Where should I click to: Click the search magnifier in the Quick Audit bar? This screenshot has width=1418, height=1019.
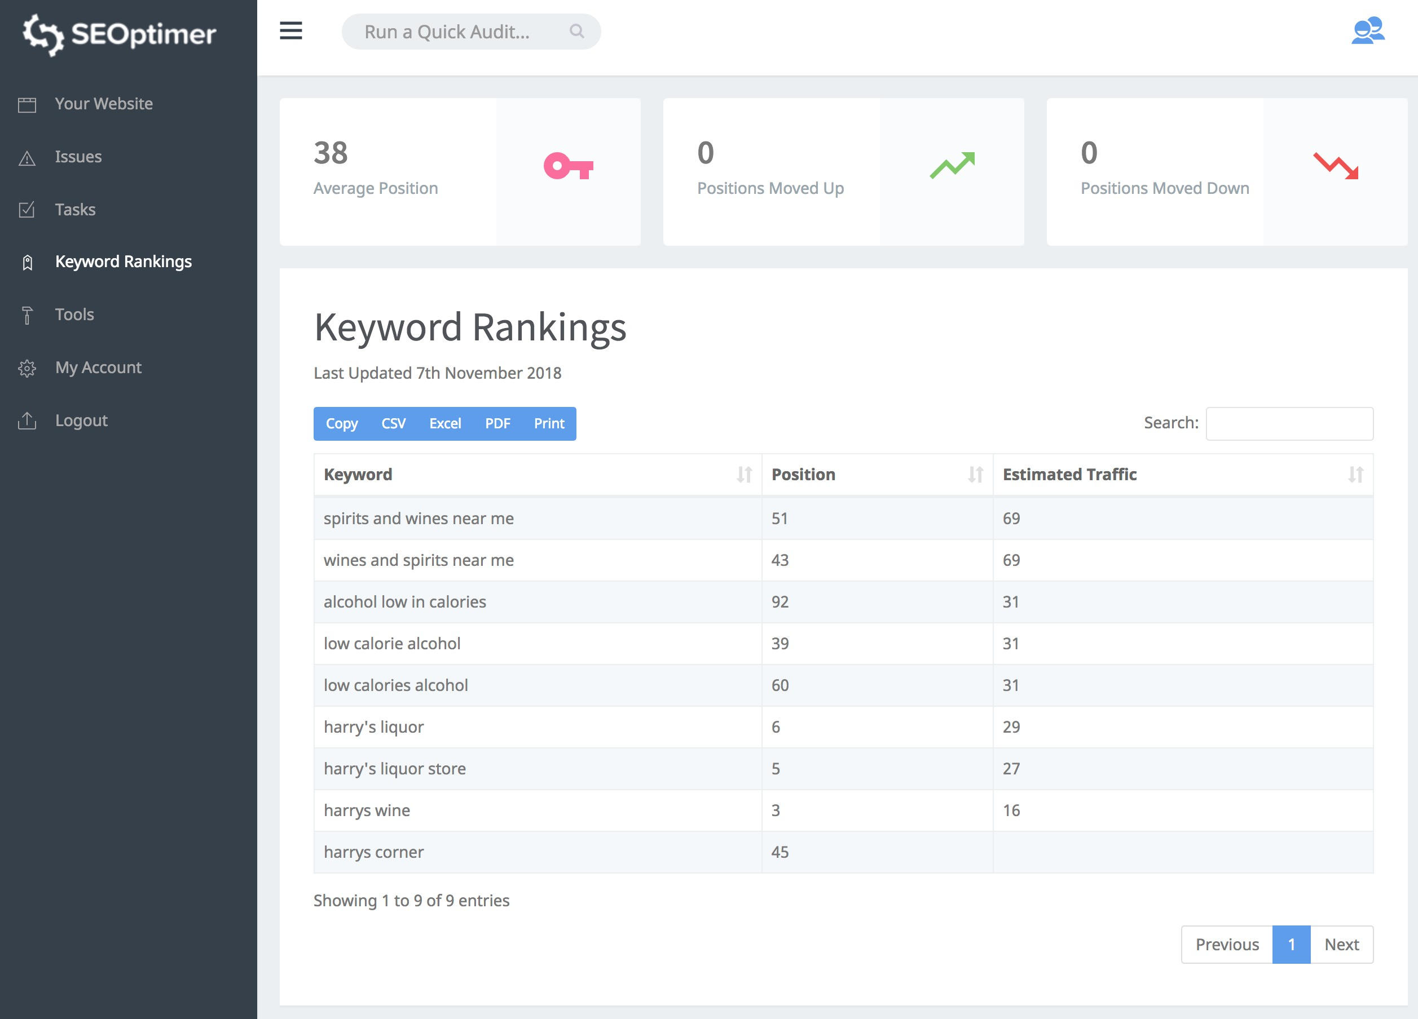tap(576, 31)
